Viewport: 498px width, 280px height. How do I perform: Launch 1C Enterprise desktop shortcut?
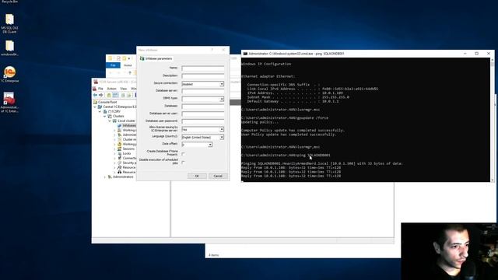(x=9, y=75)
